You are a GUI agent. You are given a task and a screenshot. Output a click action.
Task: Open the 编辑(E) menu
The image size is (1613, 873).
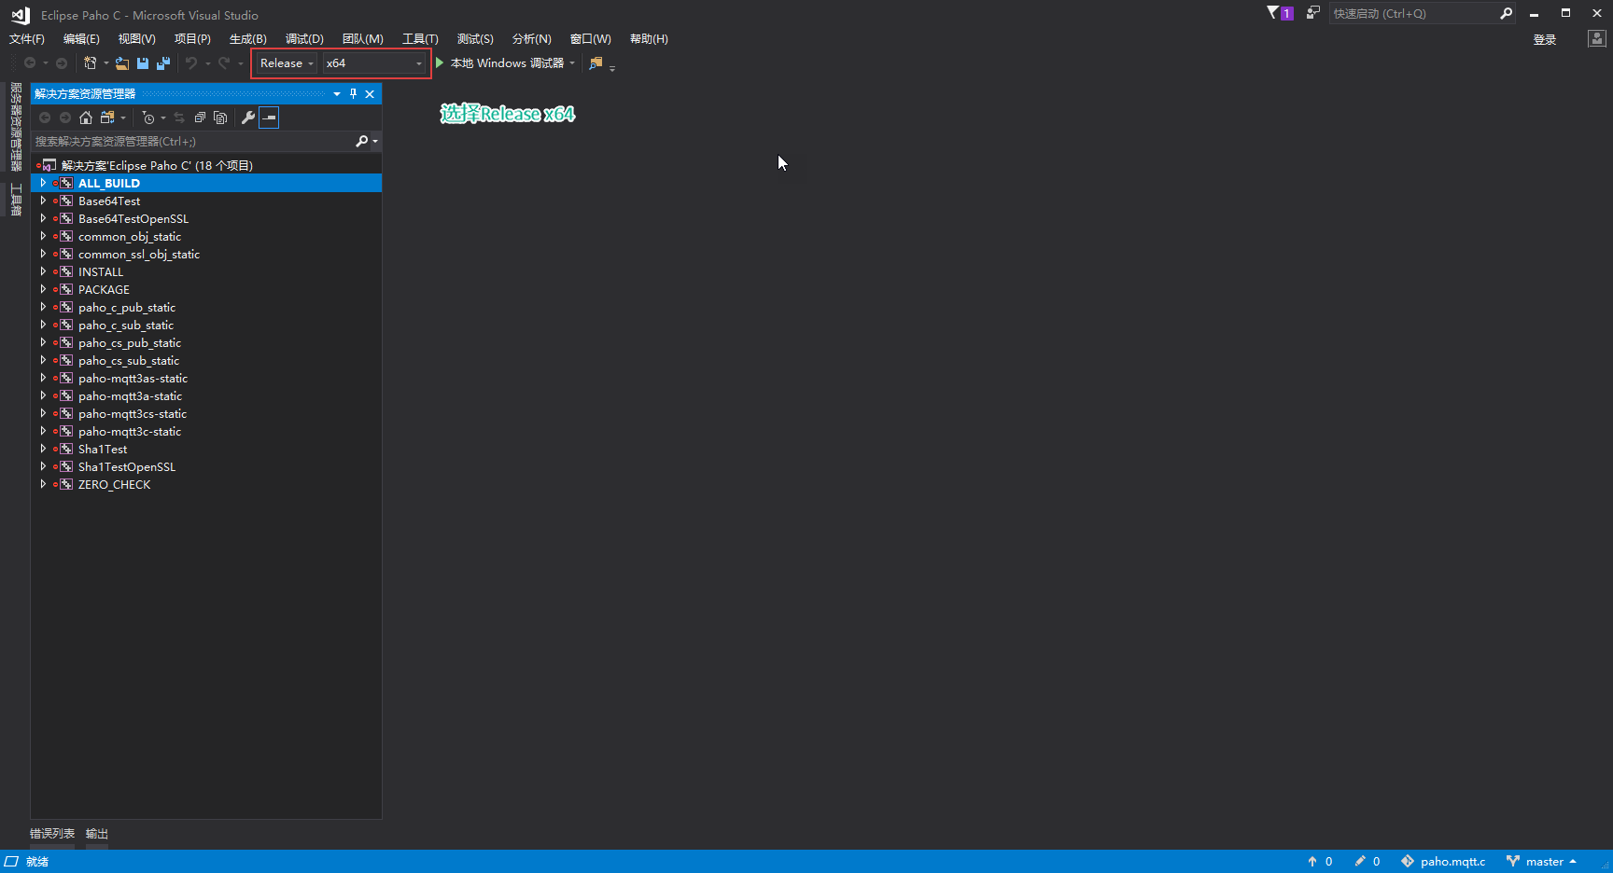(x=81, y=39)
